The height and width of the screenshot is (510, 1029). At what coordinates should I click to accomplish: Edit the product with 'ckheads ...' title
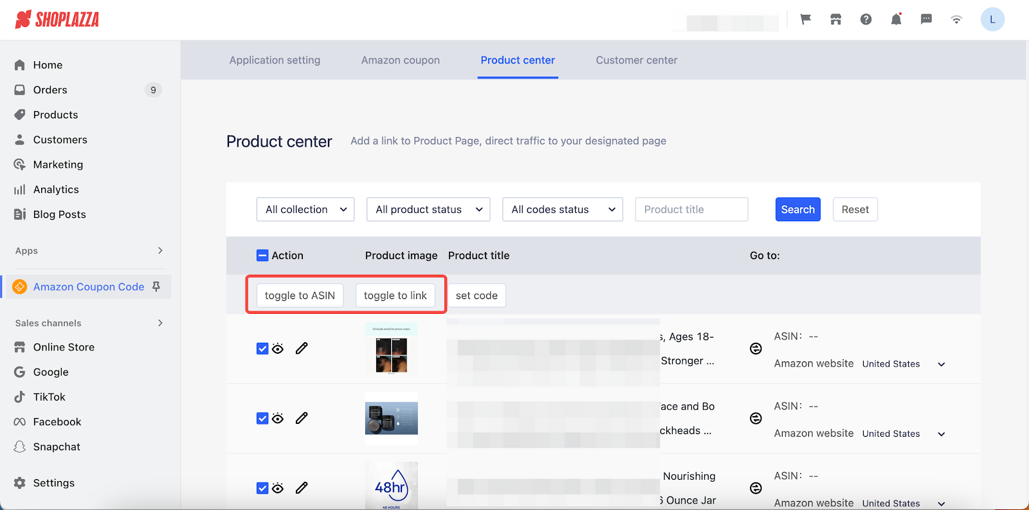point(302,419)
